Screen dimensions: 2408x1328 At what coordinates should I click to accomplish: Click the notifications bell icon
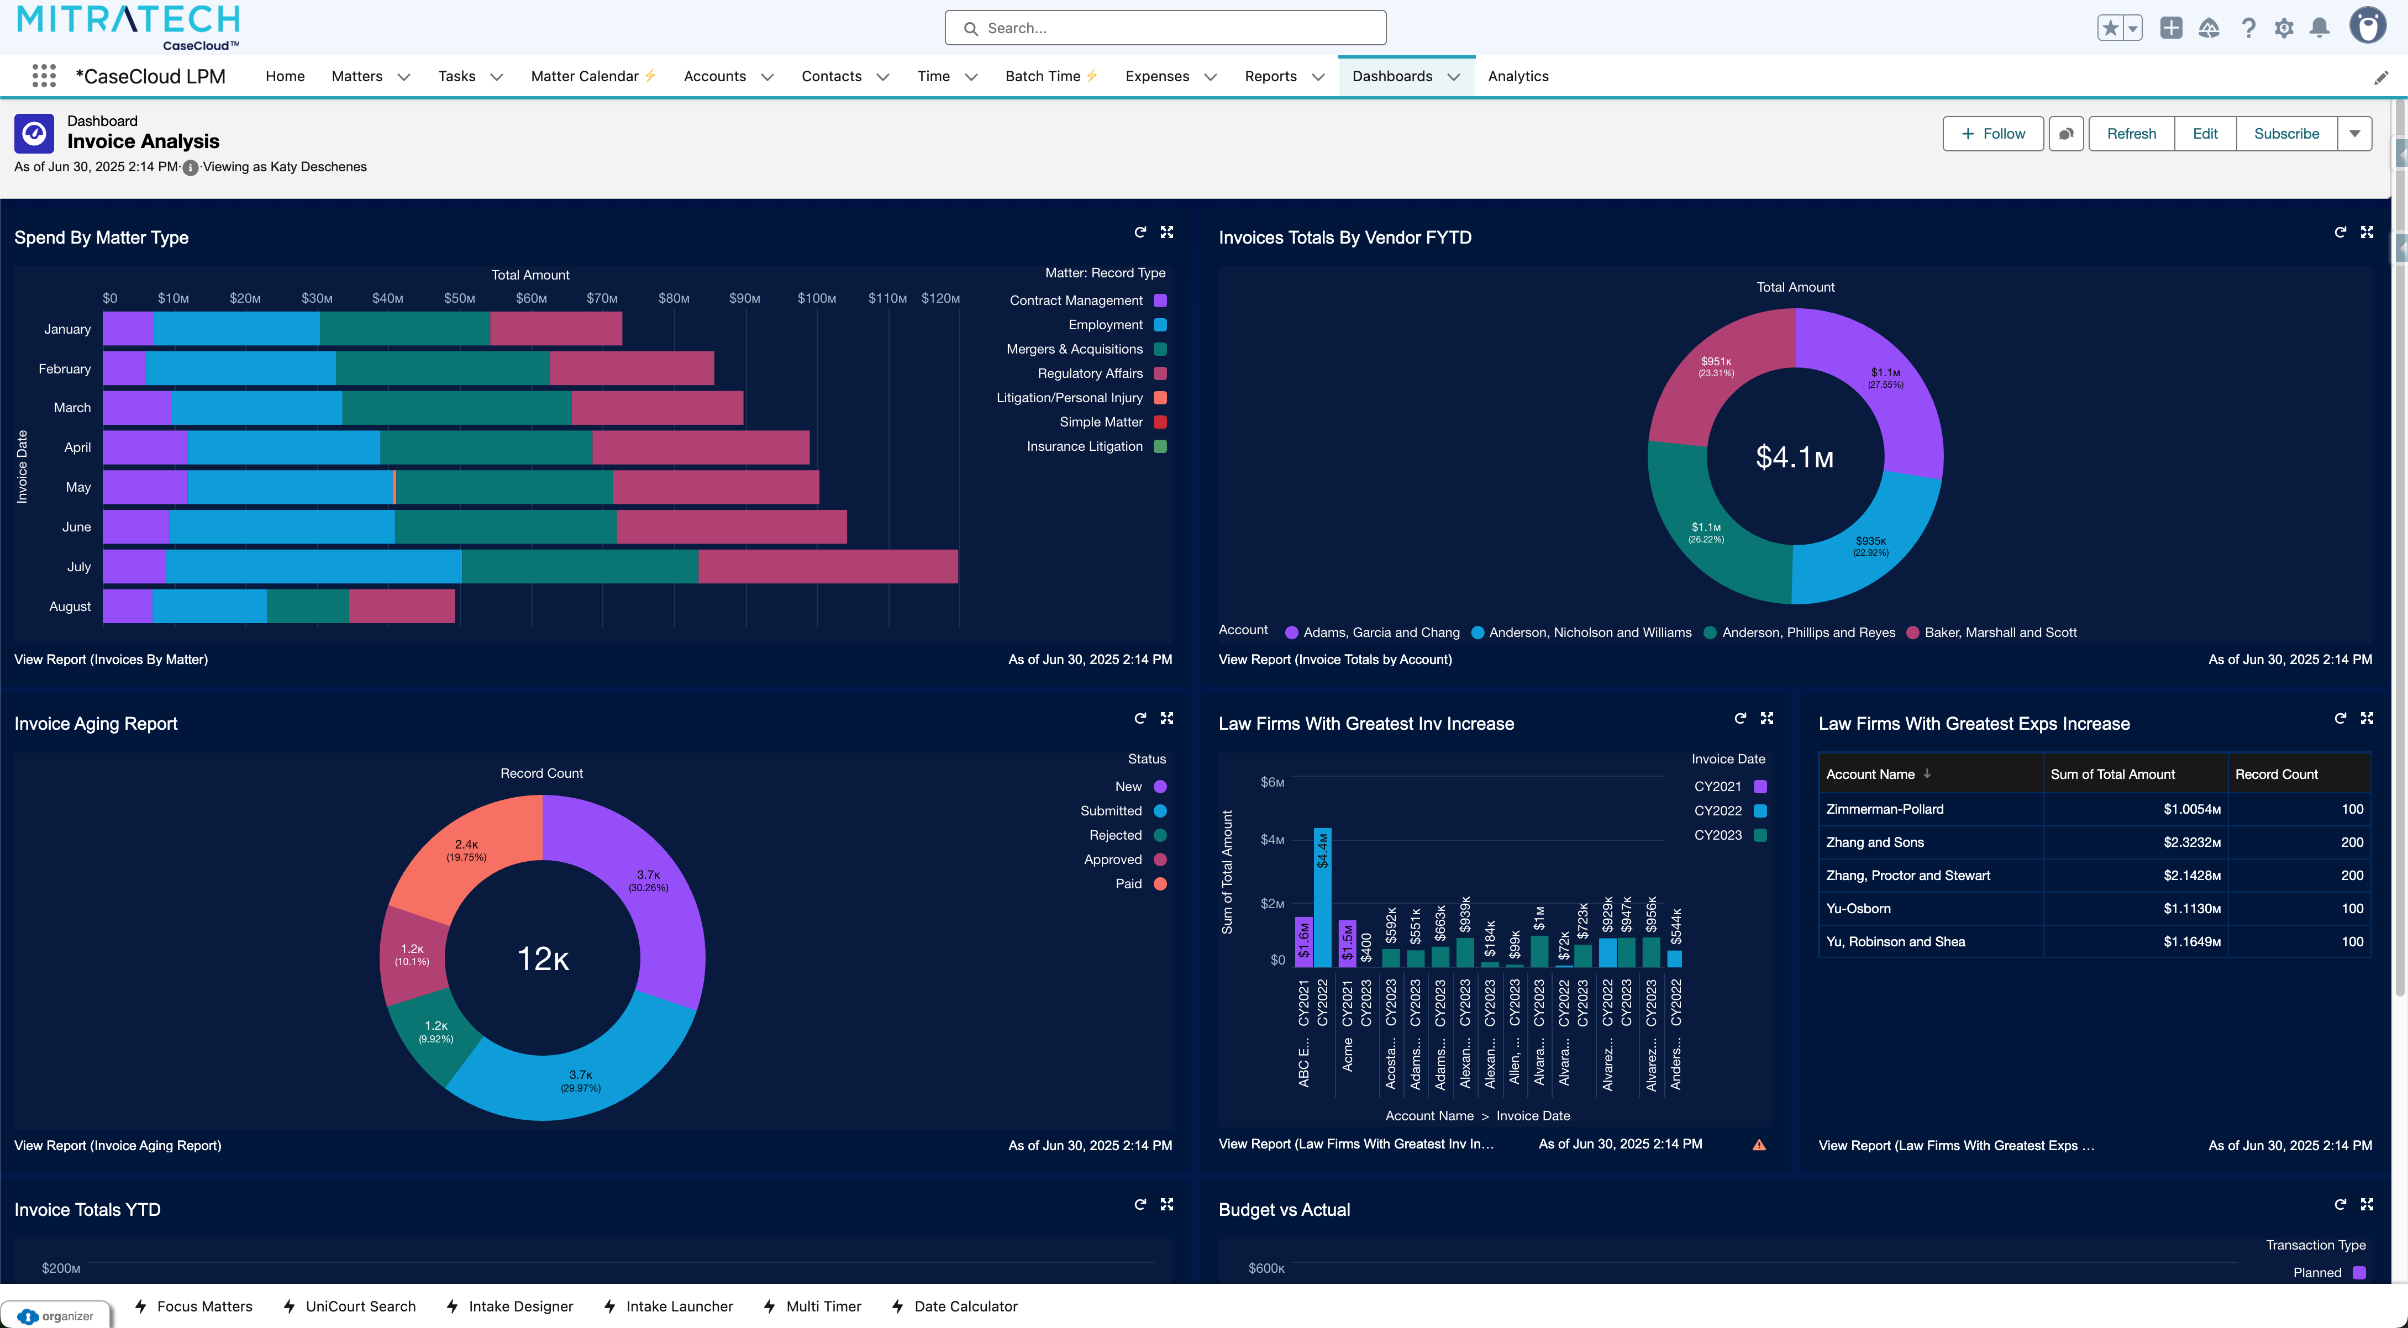coord(2319,28)
